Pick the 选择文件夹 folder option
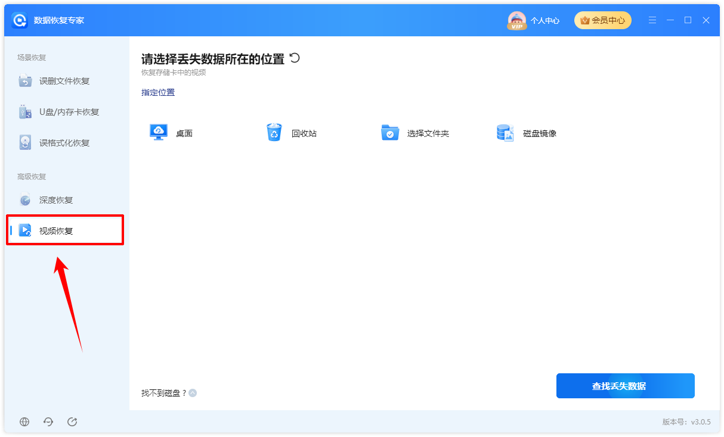This screenshot has height=437, width=724. click(x=415, y=133)
